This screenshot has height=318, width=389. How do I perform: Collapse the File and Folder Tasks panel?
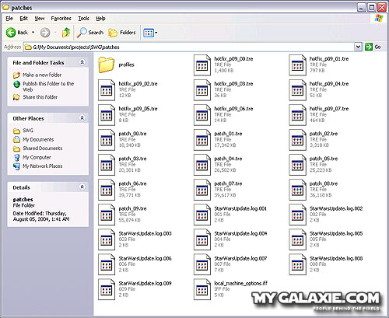[x=82, y=62]
